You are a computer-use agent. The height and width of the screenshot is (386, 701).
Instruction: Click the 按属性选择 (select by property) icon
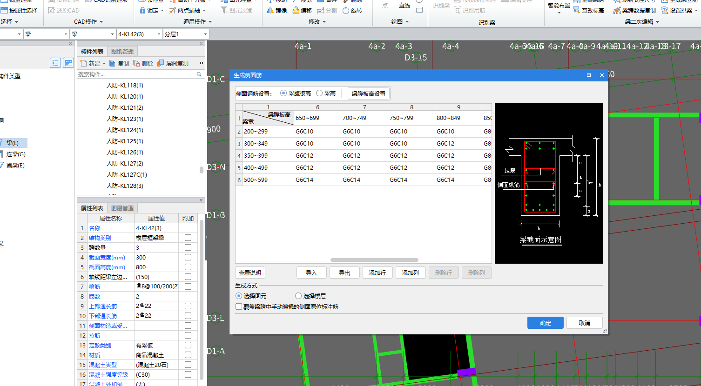(x=4, y=10)
